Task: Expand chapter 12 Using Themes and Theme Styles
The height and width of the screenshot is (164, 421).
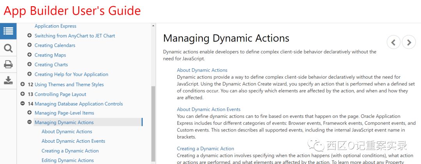Action: pos(23,84)
